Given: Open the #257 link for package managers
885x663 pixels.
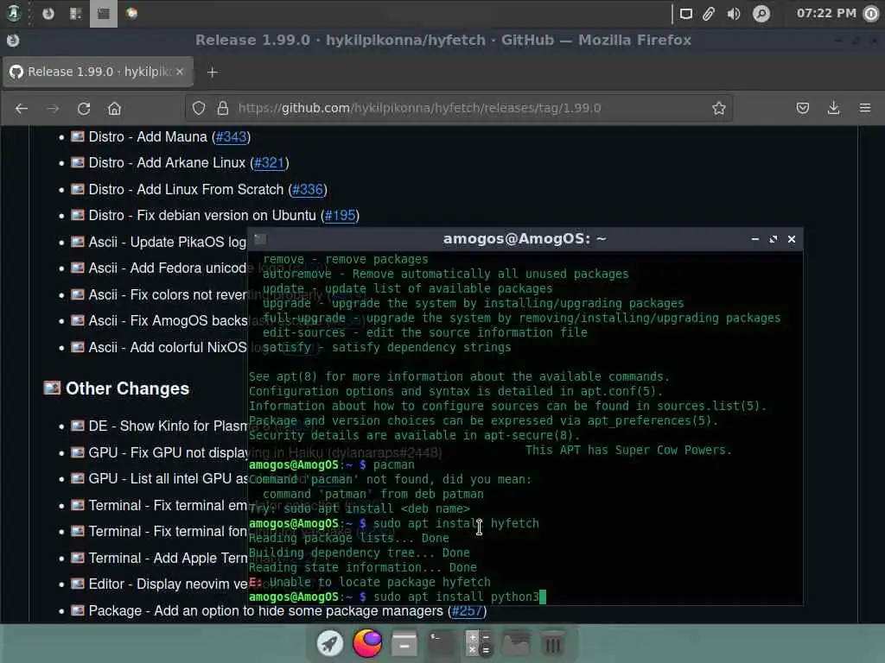Looking at the screenshot, I should click(x=467, y=611).
